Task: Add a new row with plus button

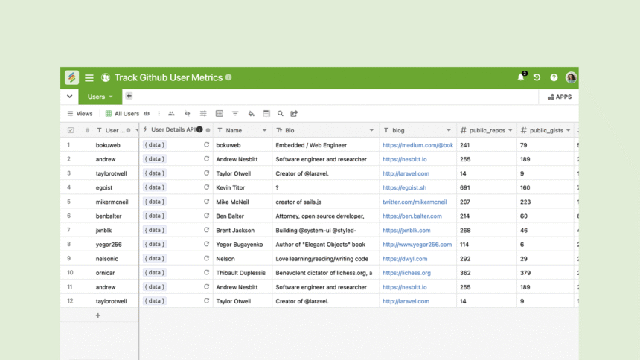Action: click(x=98, y=315)
